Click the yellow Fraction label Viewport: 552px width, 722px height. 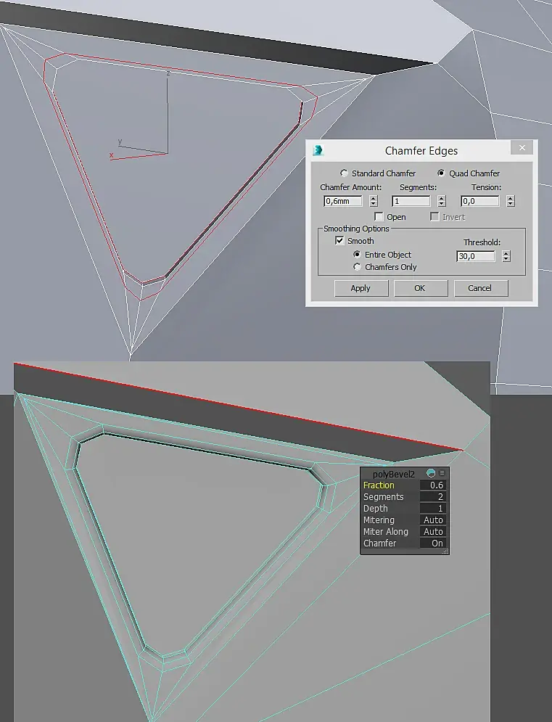tap(379, 485)
